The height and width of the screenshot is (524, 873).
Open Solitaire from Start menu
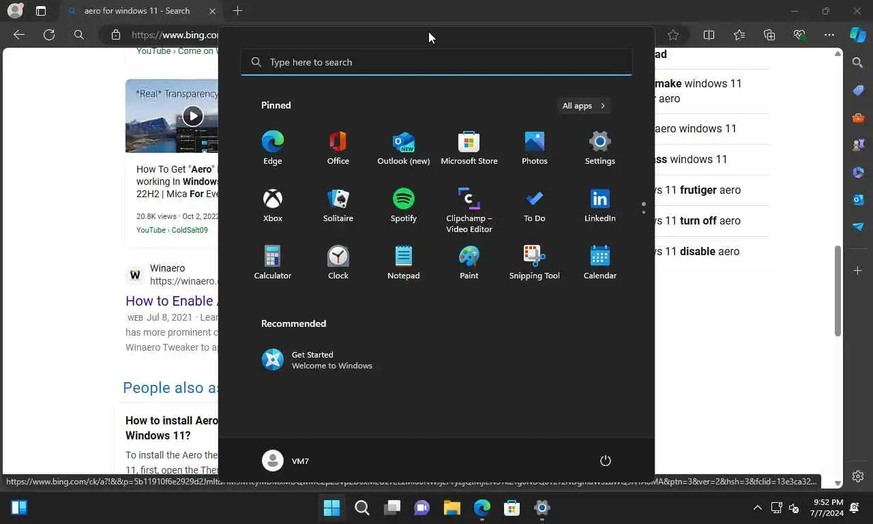click(x=338, y=205)
